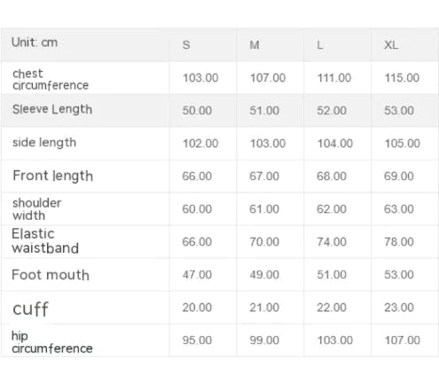
Task: Click the shoulder width row label
Action: (37, 209)
